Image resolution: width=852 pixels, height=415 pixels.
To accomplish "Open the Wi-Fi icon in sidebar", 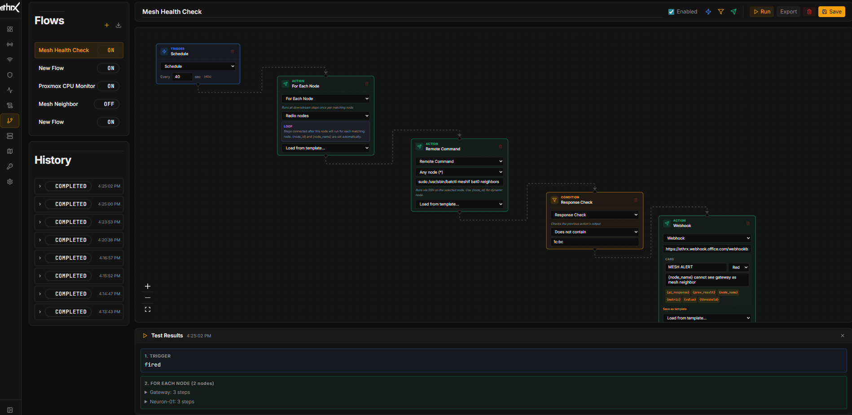I will 10,60.
